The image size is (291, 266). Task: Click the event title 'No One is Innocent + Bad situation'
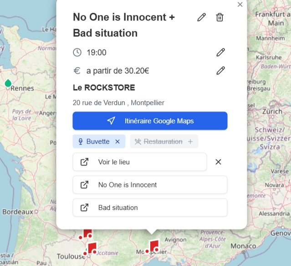click(x=124, y=25)
